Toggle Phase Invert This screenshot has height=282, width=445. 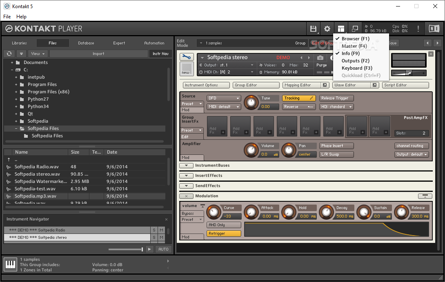[x=336, y=145]
